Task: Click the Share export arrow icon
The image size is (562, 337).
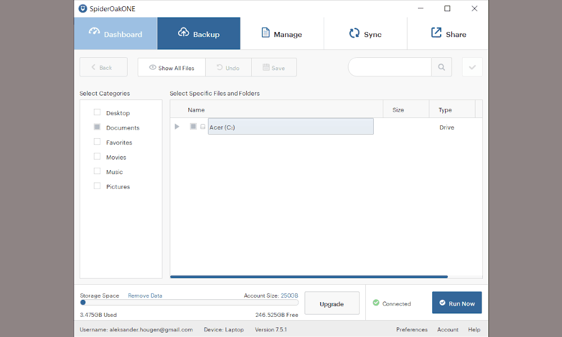Action: 436,32
